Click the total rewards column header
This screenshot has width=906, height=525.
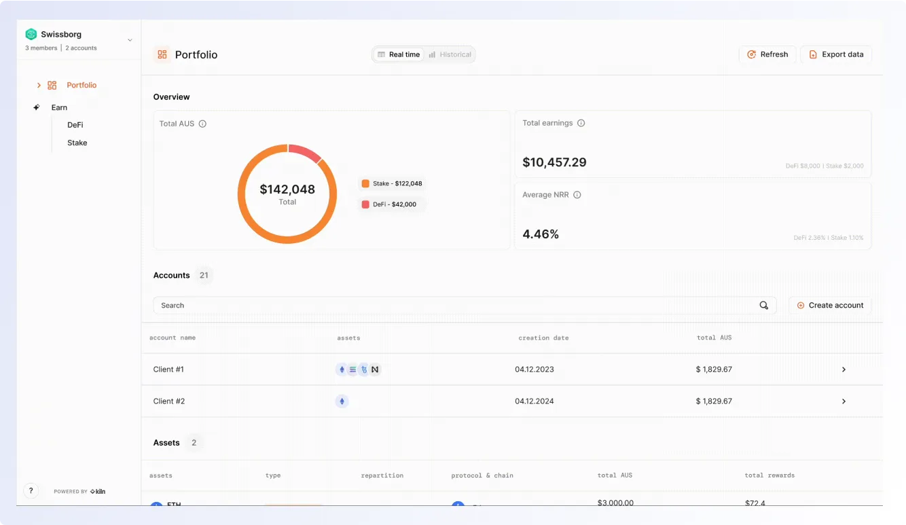[x=769, y=475]
